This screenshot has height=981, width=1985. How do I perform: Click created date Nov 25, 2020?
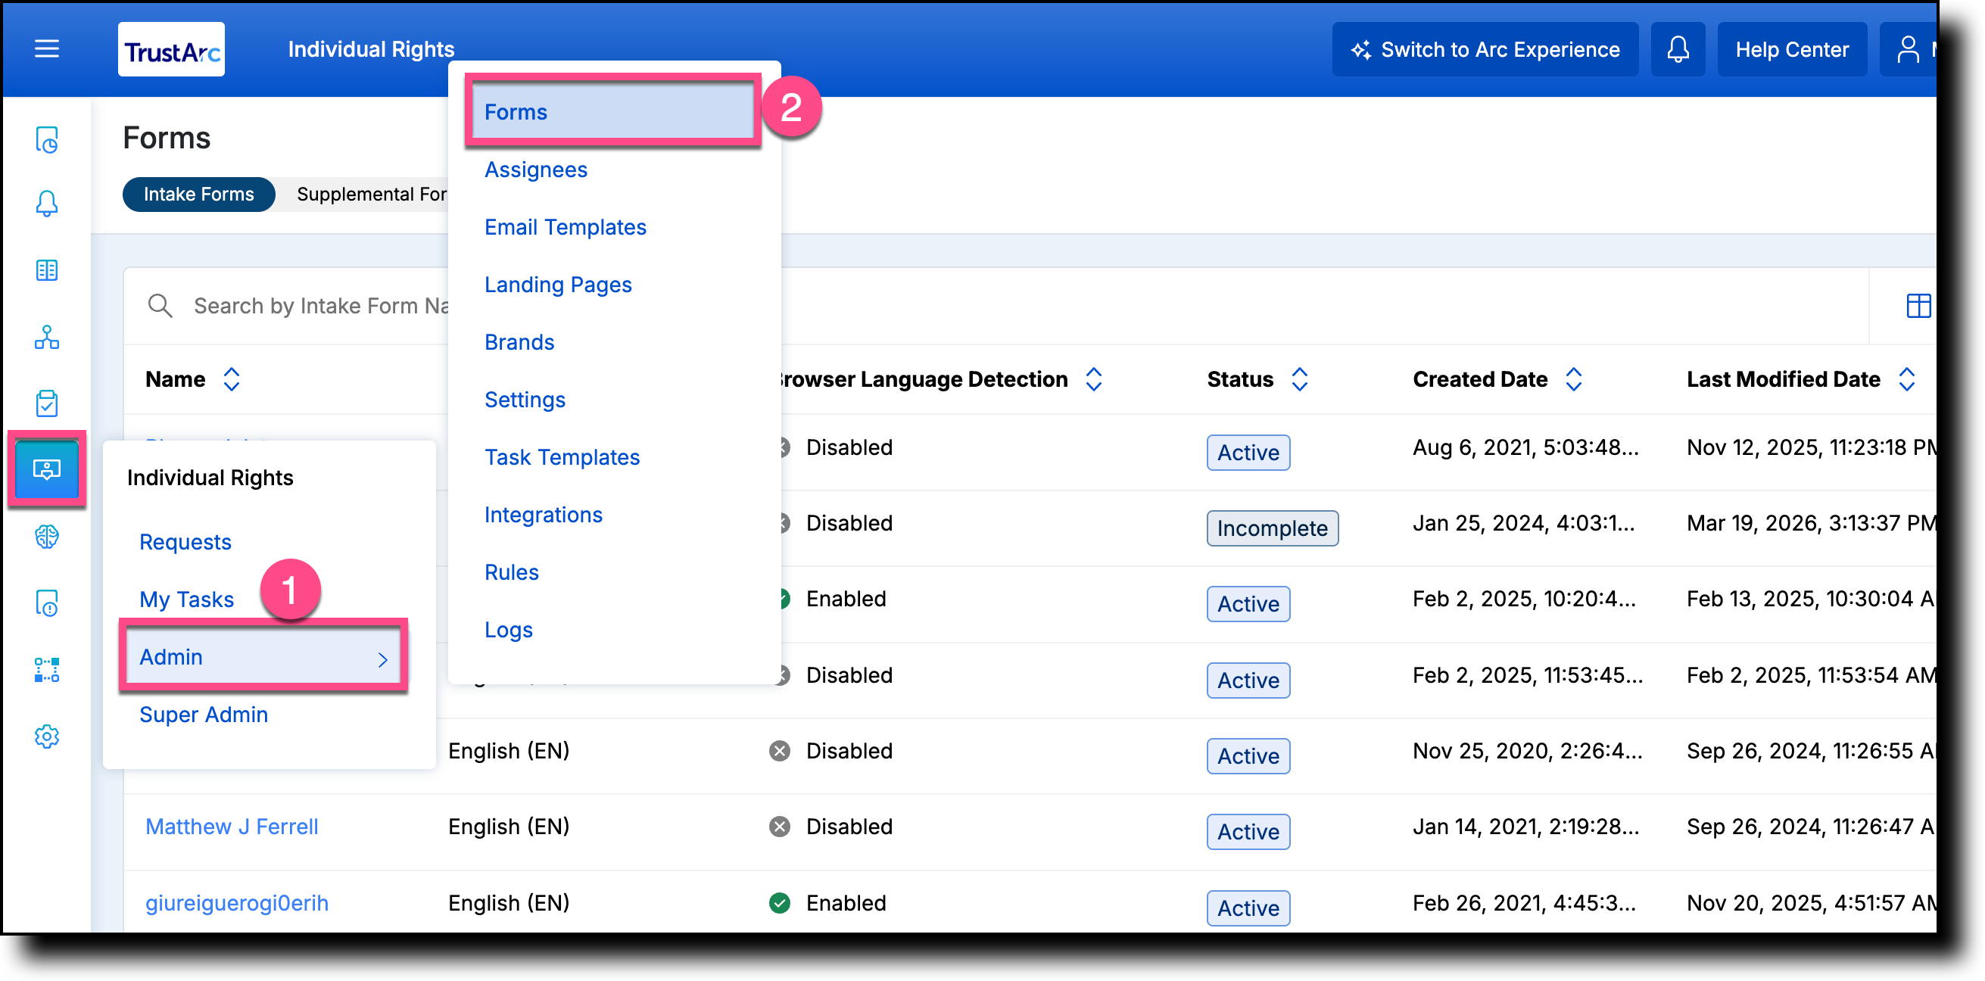(x=1526, y=752)
